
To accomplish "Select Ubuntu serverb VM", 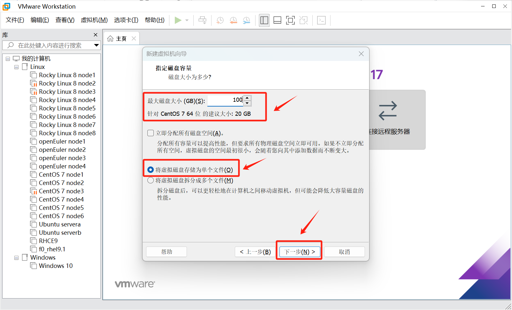I will [60, 232].
